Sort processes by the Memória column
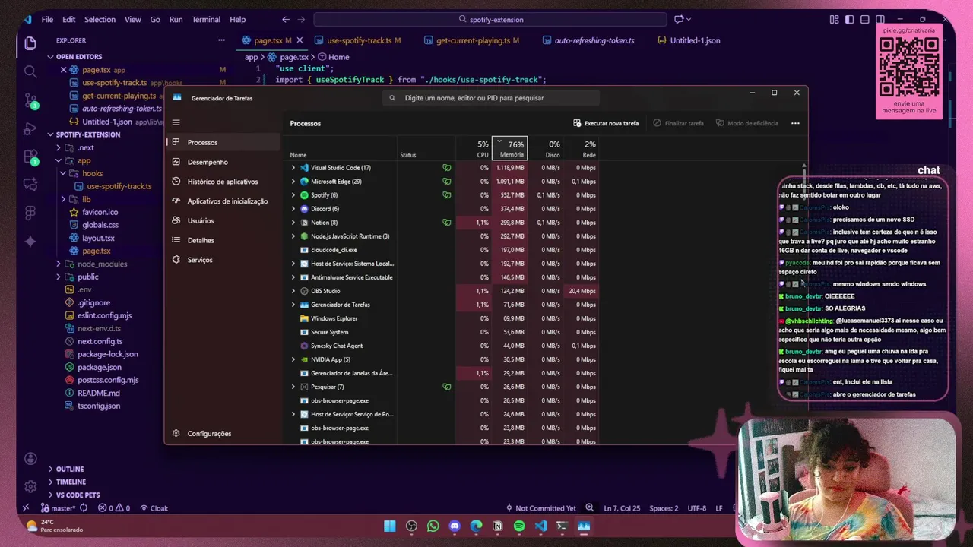Screen dimensions: 973x547 (x=509, y=148)
